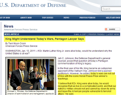This screenshot has width=121, height=95.
Task: Open the PHOTOS/VIDEOS menu
Action: pyautogui.click(x=87, y=18)
